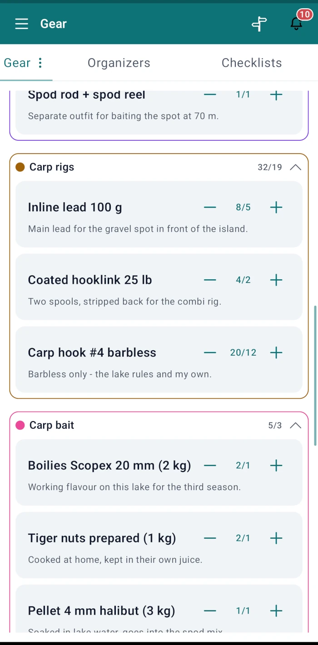Switch to the Organizers tab
This screenshot has height=645, width=318.
pyautogui.click(x=119, y=63)
